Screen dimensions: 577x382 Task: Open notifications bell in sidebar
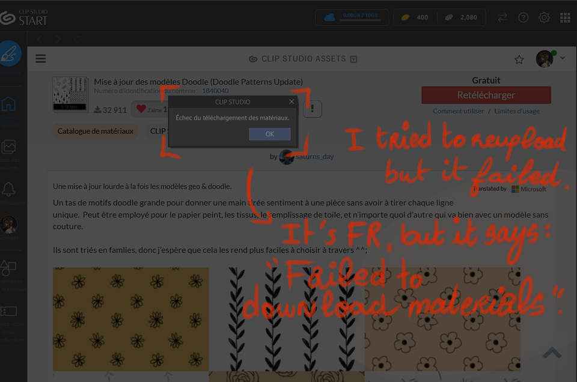coord(8,190)
